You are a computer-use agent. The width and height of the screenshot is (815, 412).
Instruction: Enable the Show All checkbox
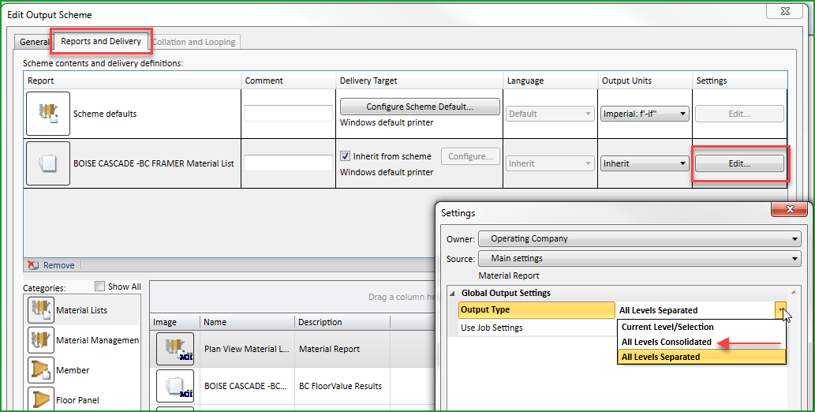99,286
